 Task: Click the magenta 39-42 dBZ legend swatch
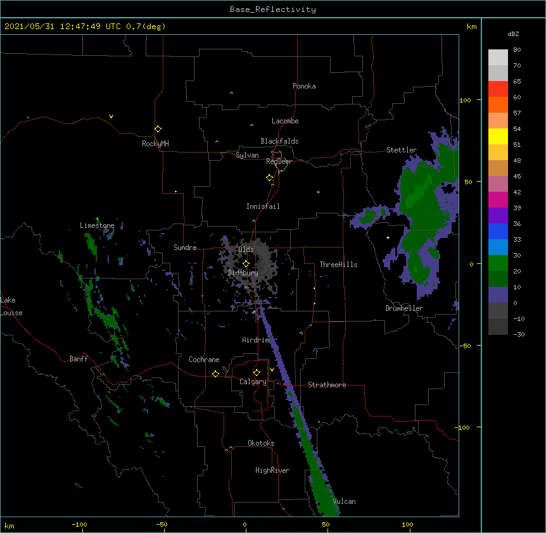click(x=498, y=199)
